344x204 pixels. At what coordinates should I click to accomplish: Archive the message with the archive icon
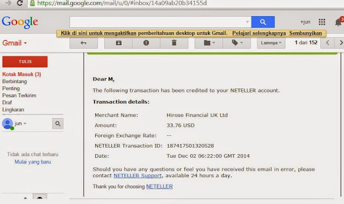(118, 43)
